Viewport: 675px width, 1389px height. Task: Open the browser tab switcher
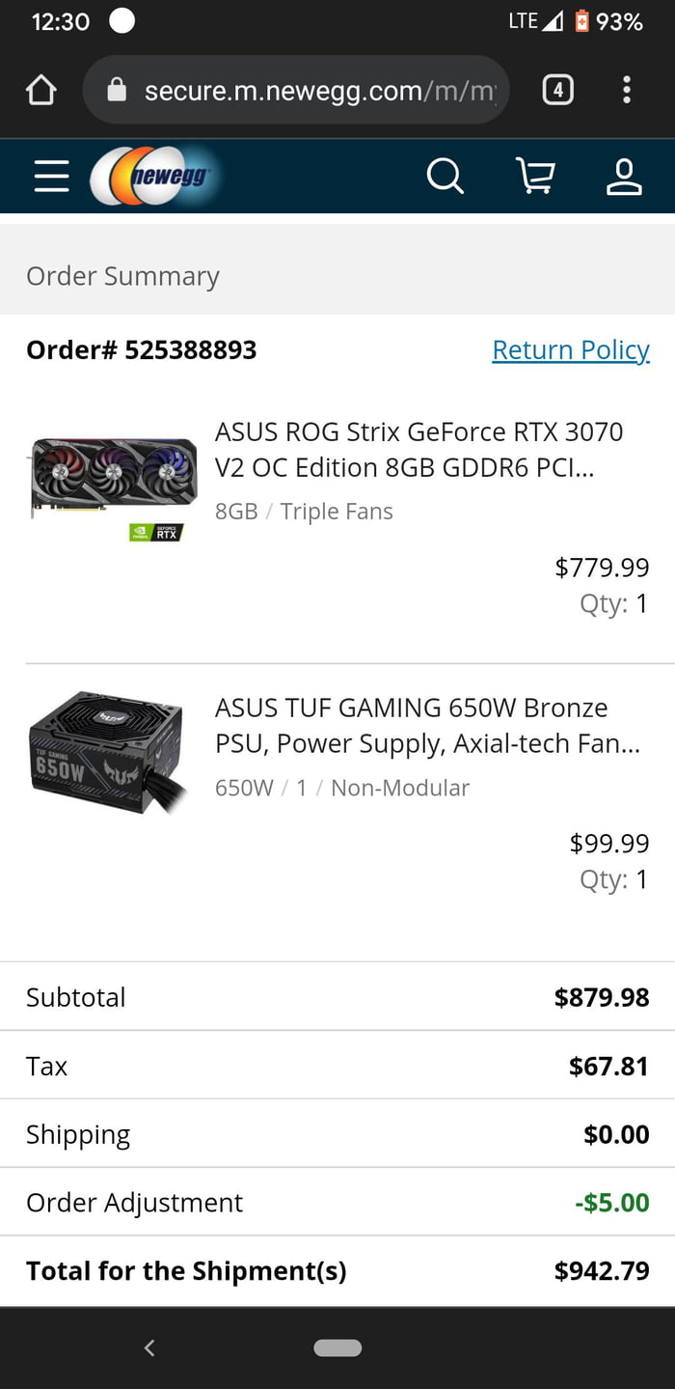click(x=557, y=89)
